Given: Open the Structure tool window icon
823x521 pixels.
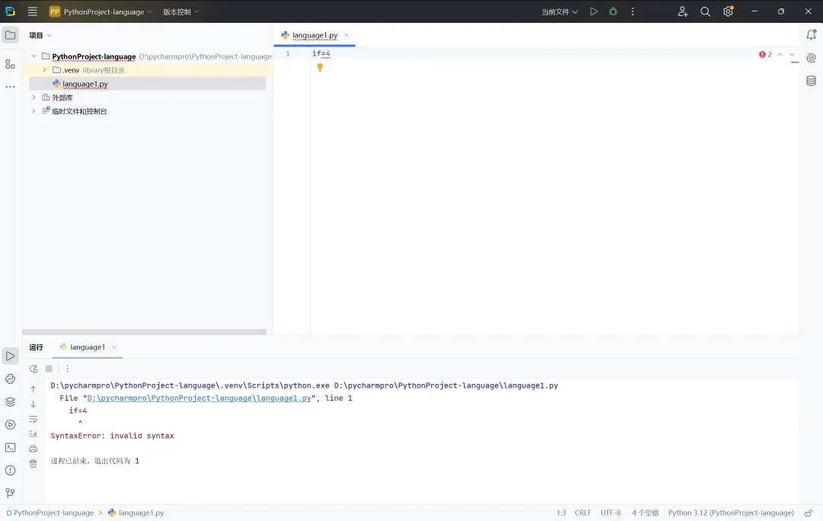Looking at the screenshot, I should point(10,64).
